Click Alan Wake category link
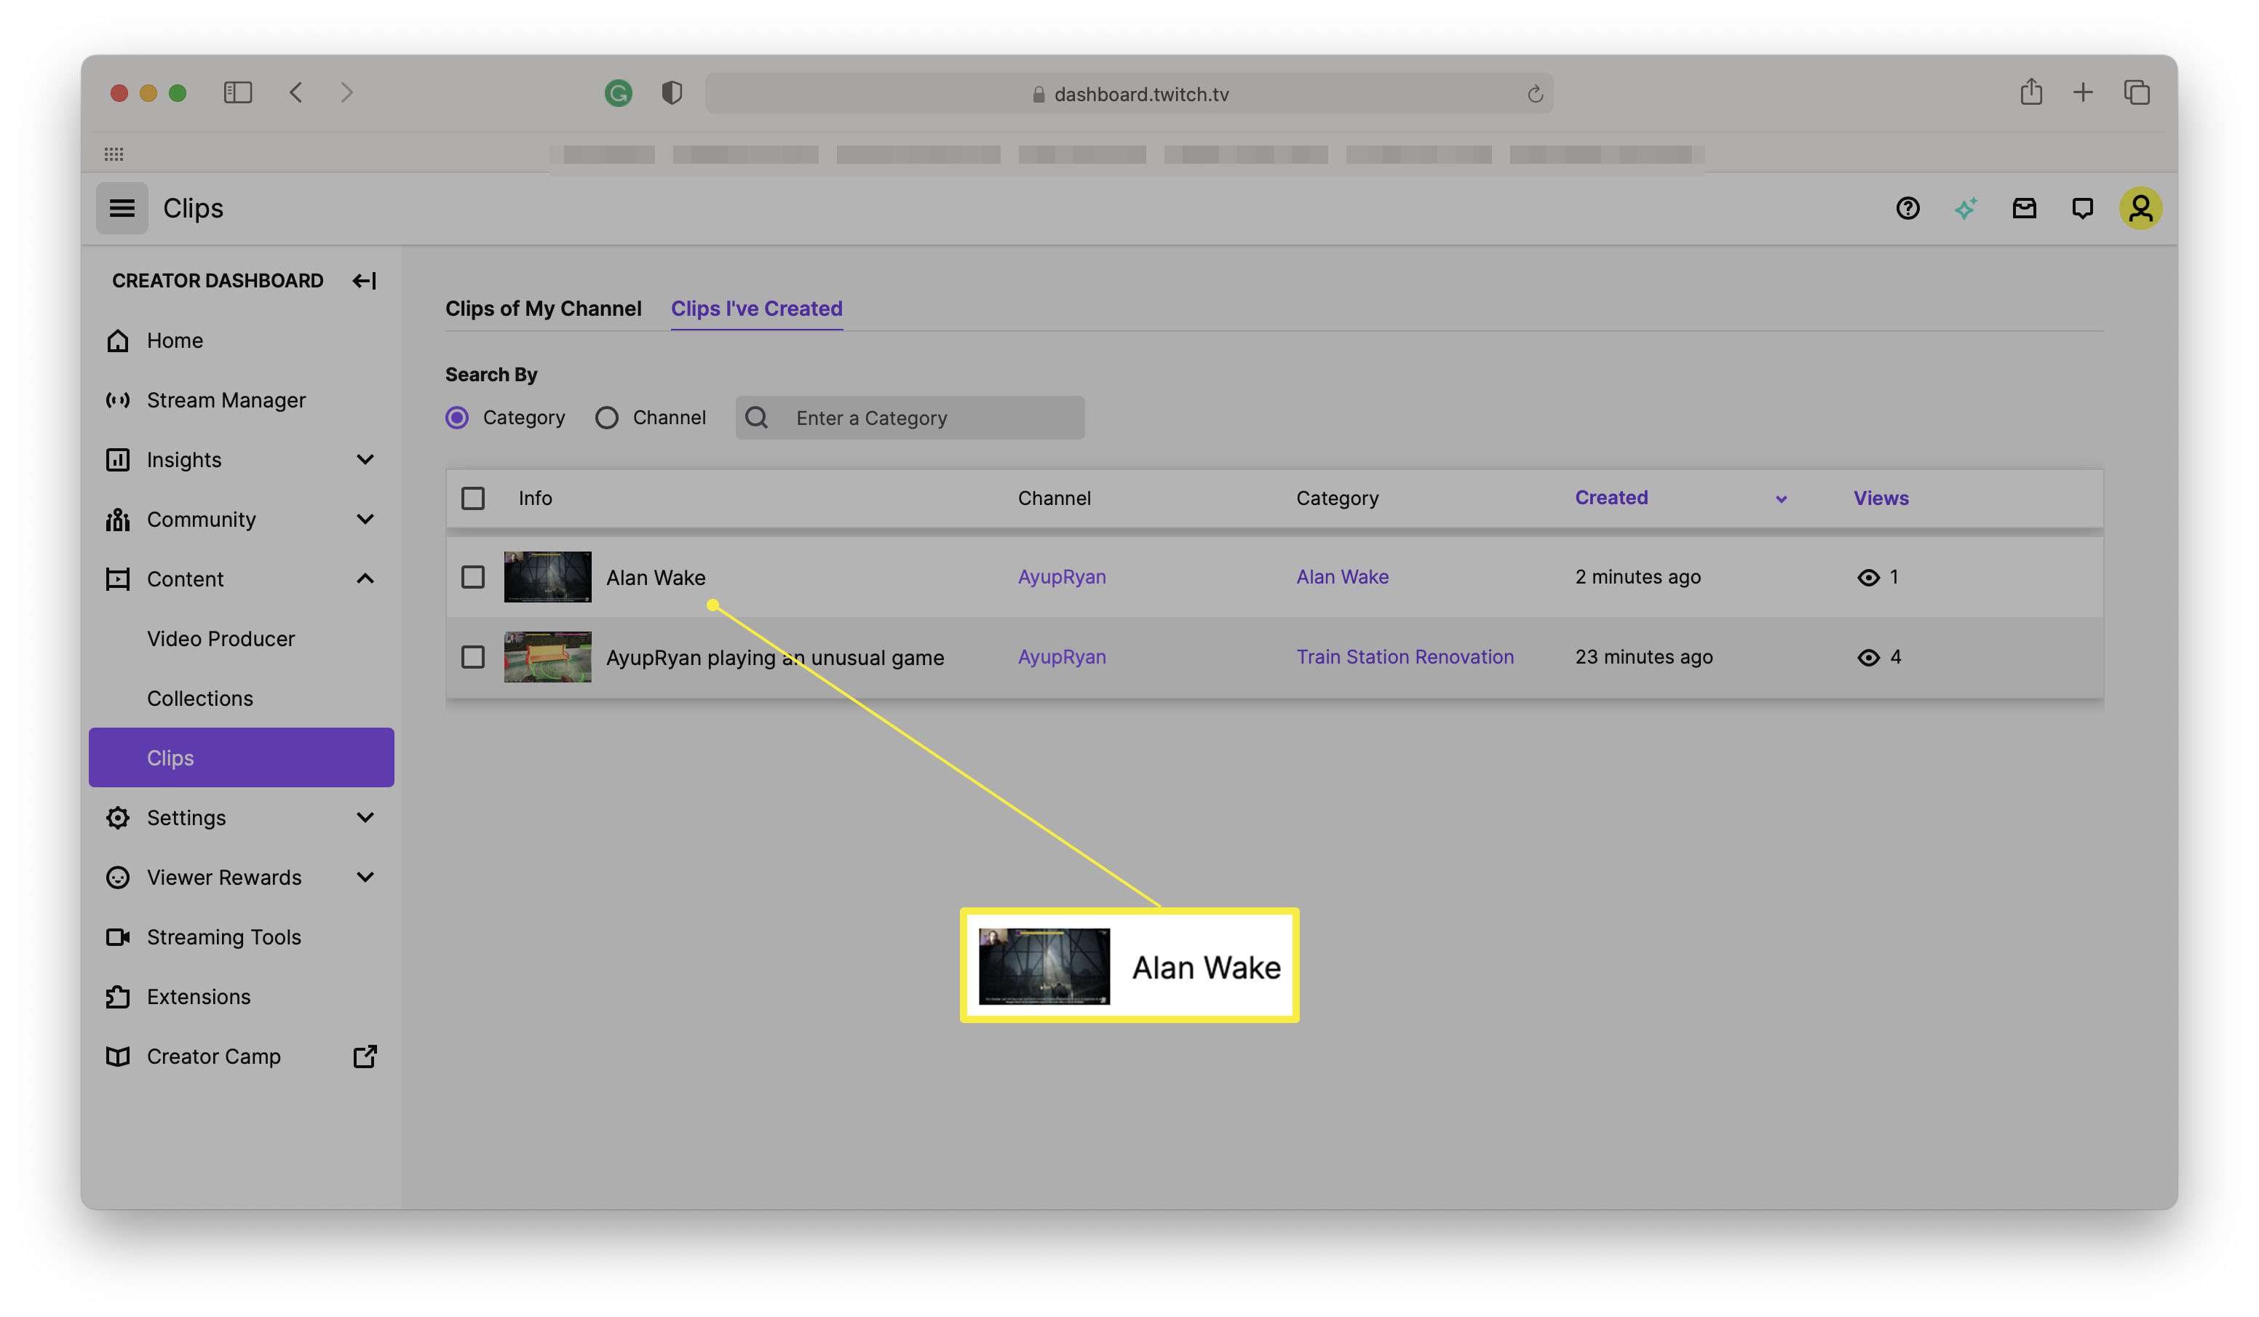 (1341, 577)
